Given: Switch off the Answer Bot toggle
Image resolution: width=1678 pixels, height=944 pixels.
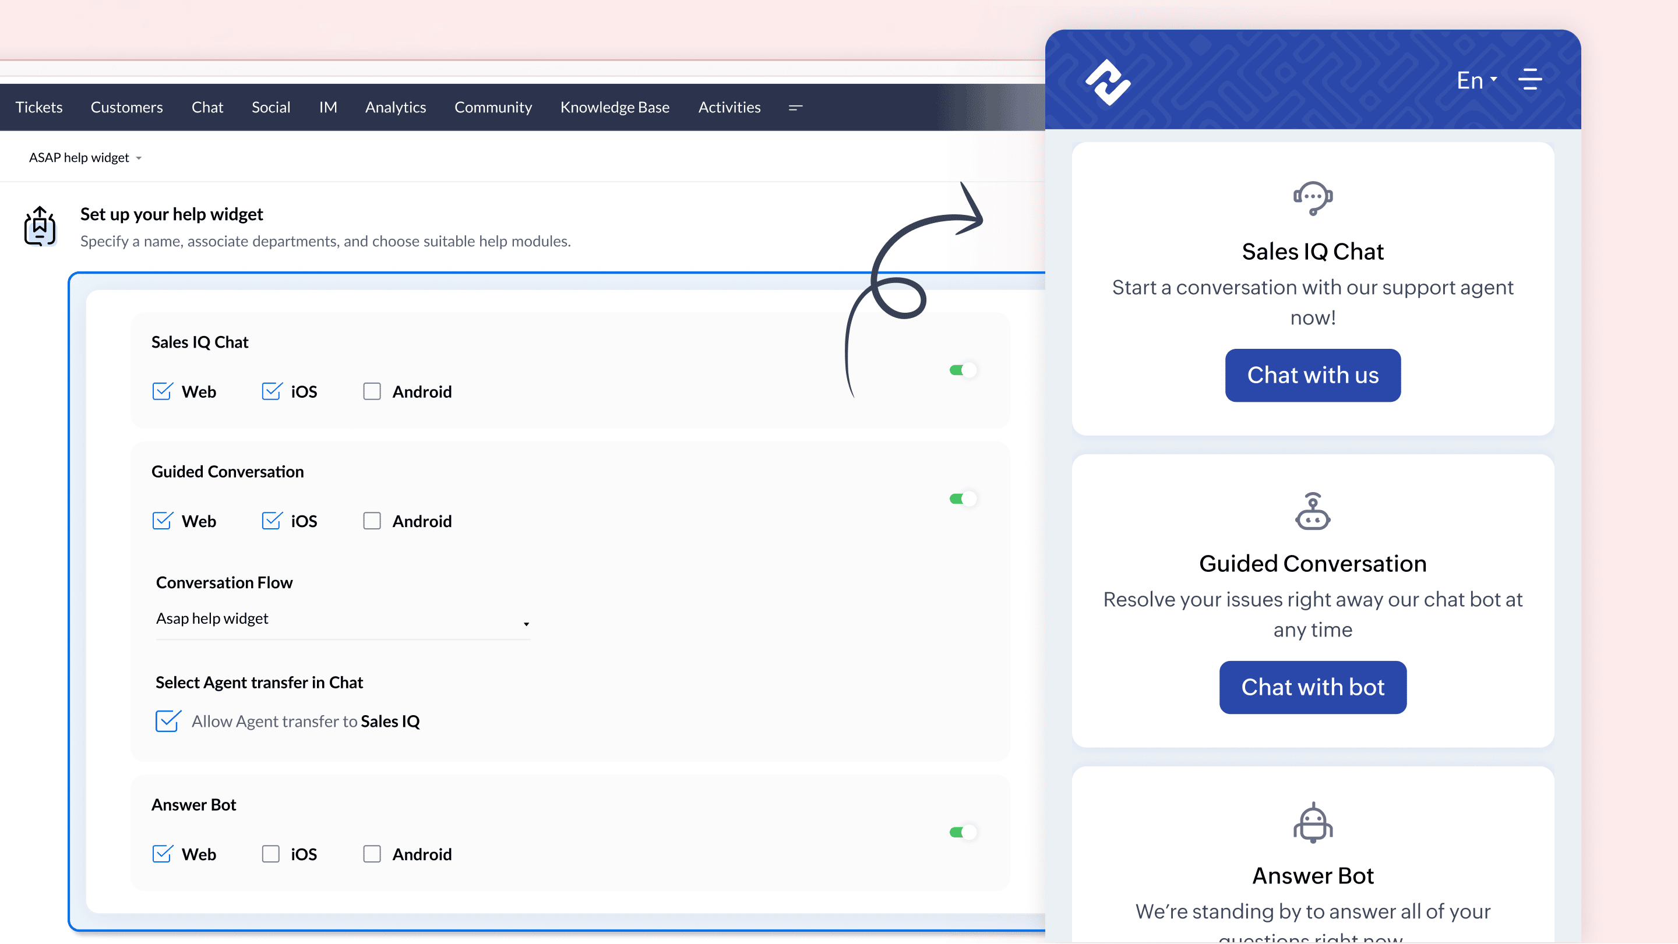Looking at the screenshot, I should coord(963,832).
